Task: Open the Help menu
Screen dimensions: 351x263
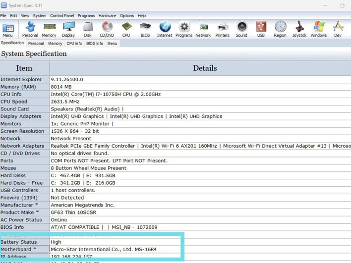Action: point(142,16)
